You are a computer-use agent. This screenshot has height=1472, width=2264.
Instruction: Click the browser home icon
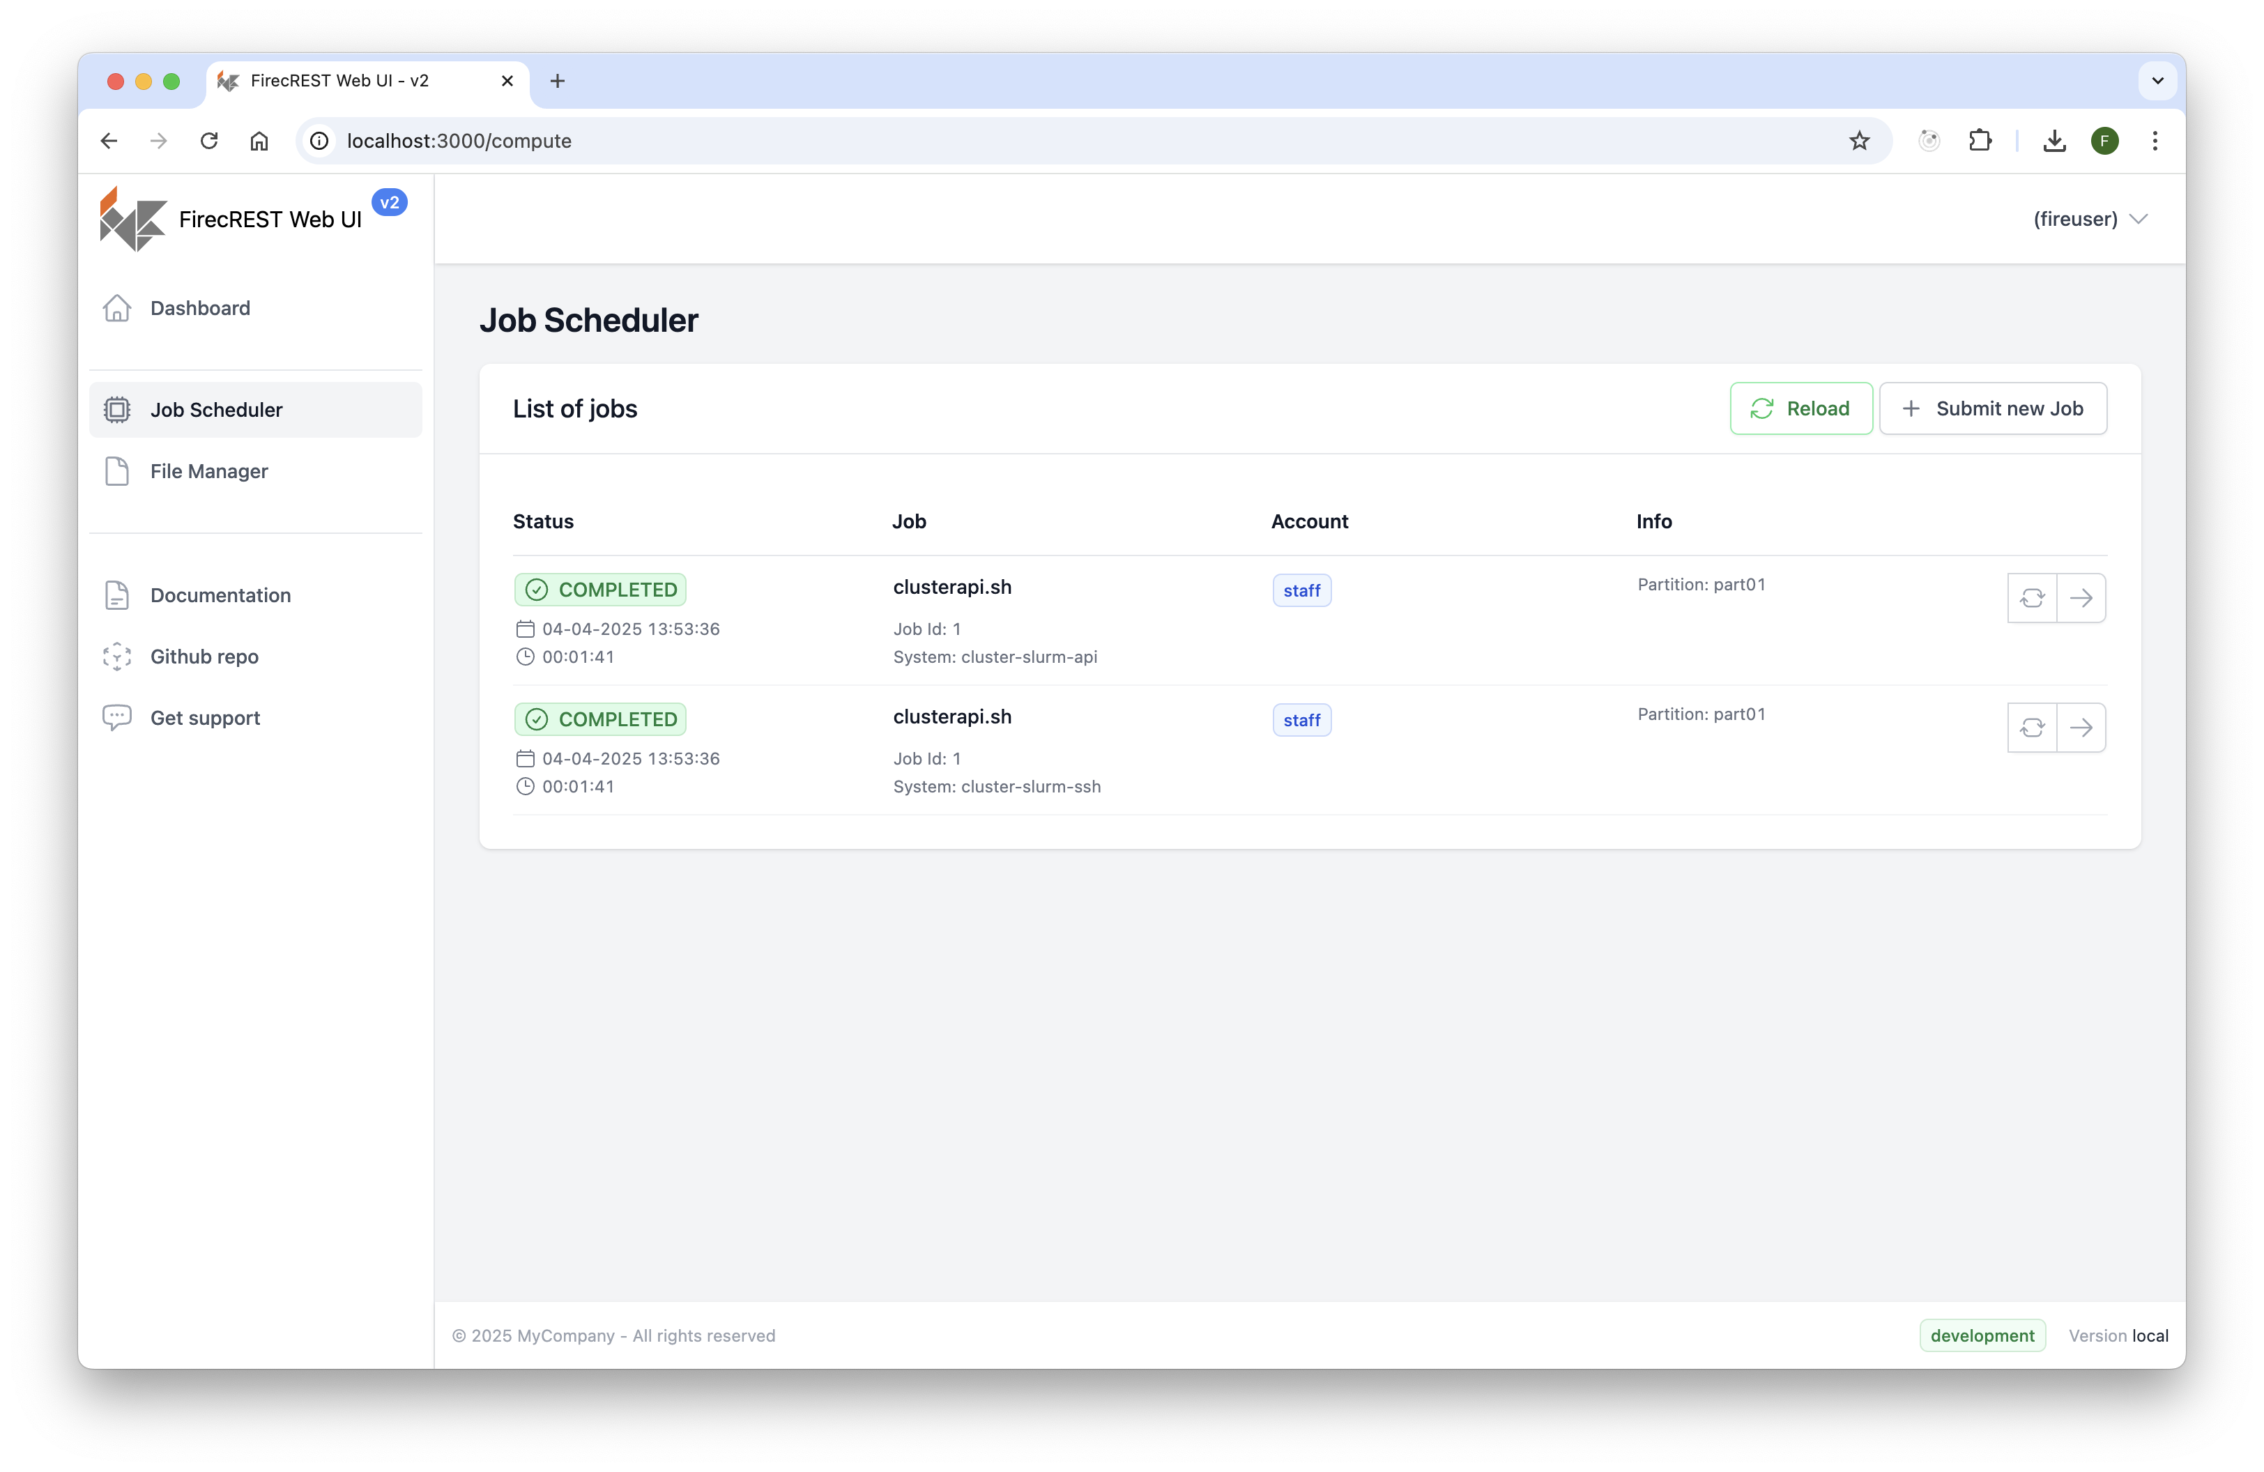[x=259, y=141]
